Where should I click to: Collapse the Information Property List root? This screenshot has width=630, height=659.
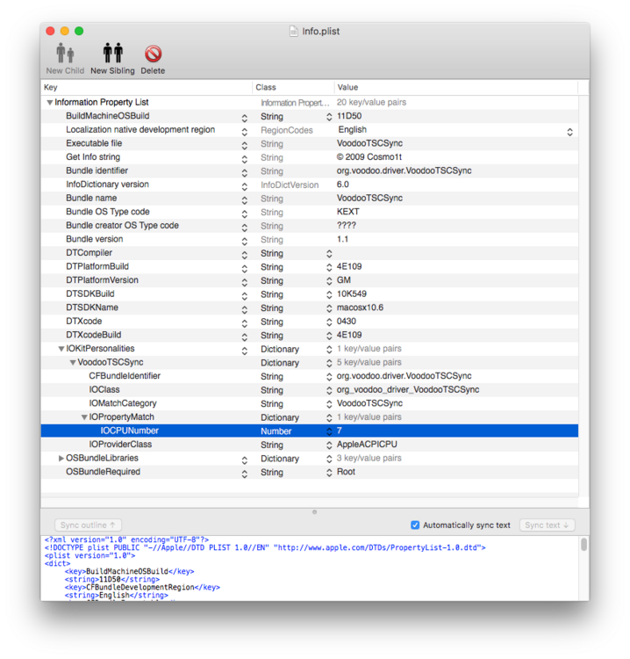(50, 103)
